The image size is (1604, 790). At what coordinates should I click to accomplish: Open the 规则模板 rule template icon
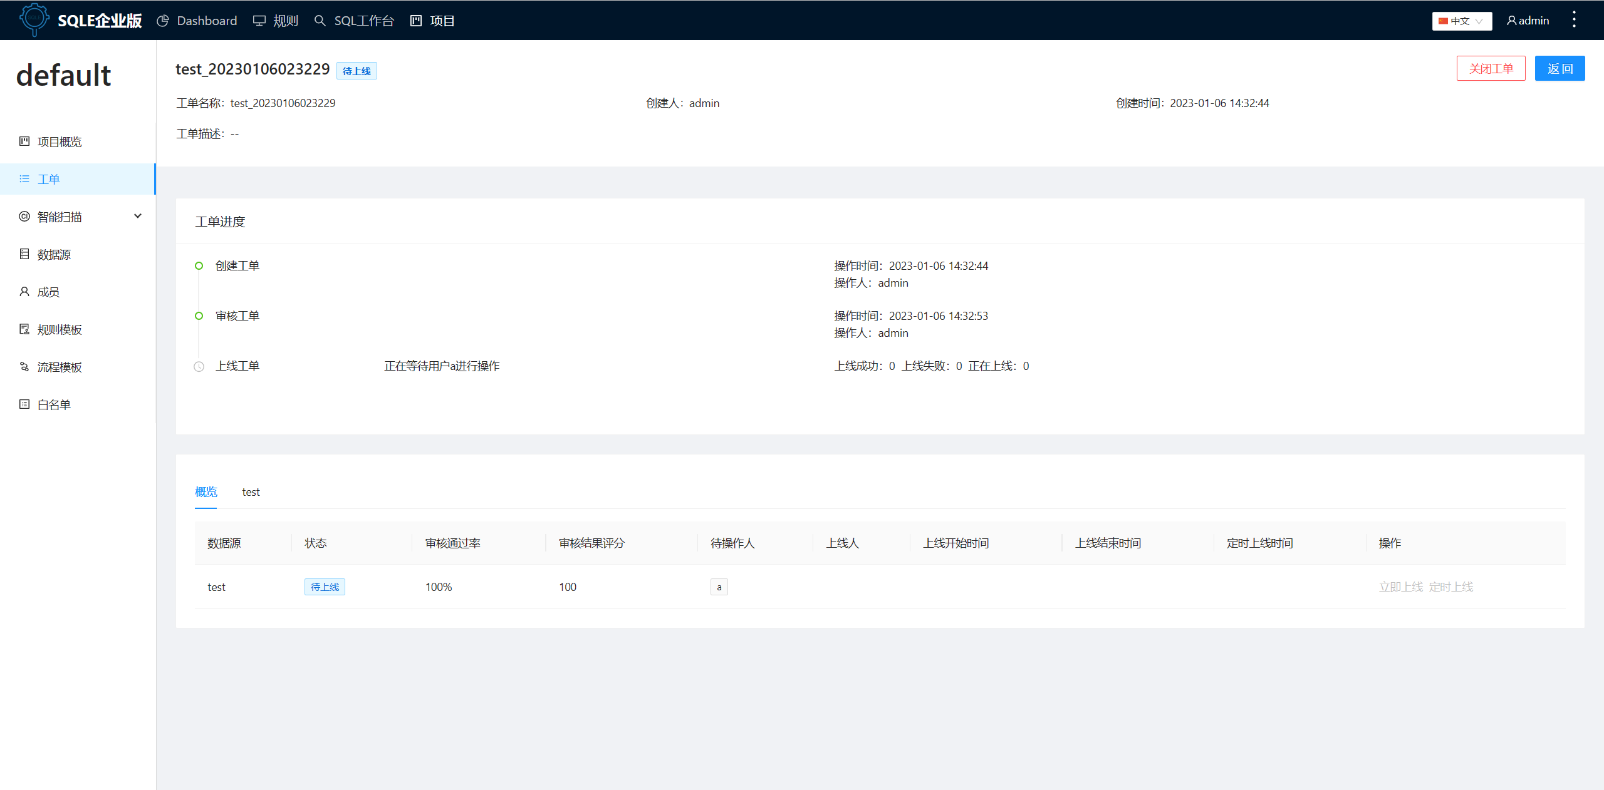click(x=24, y=329)
